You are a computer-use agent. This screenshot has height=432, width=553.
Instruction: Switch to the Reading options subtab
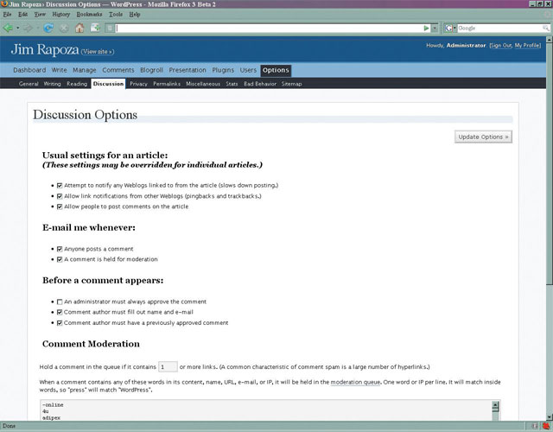(x=77, y=84)
